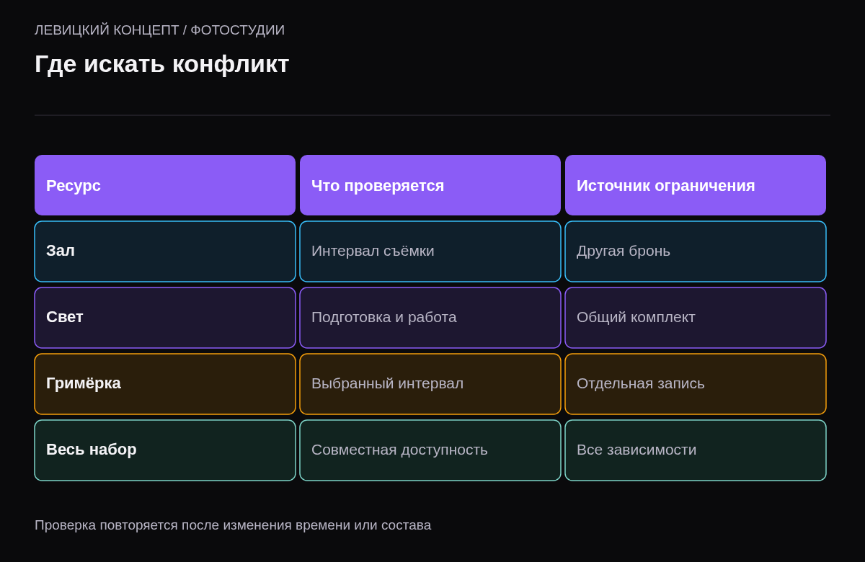Click the 'Выбранный интервал' cell
865x562 pixels.
click(430, 384)
